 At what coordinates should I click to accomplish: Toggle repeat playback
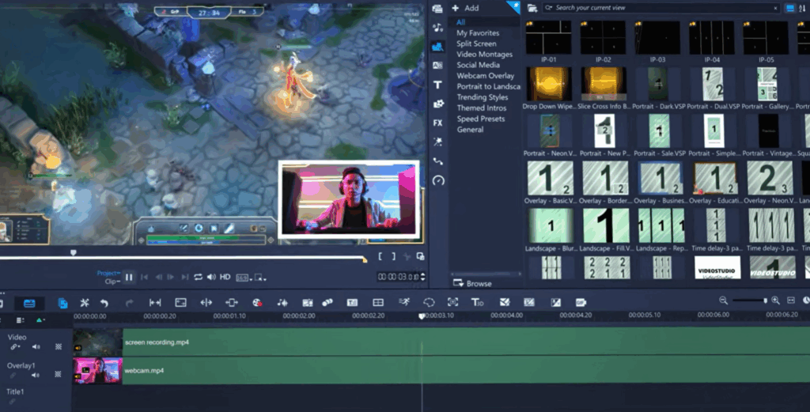point(198,278)
